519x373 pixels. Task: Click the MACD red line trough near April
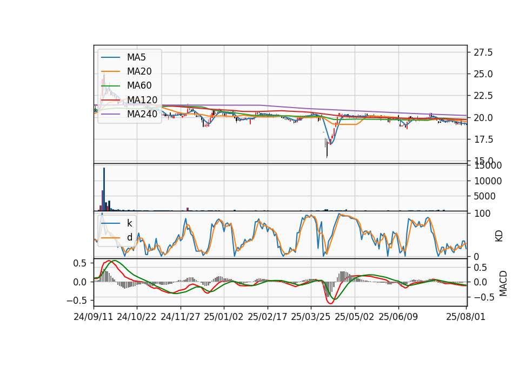(x=330, y=303)
